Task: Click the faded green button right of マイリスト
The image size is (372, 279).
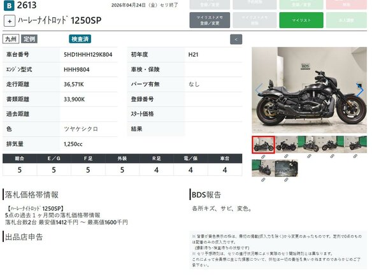Action: [347, 20]
